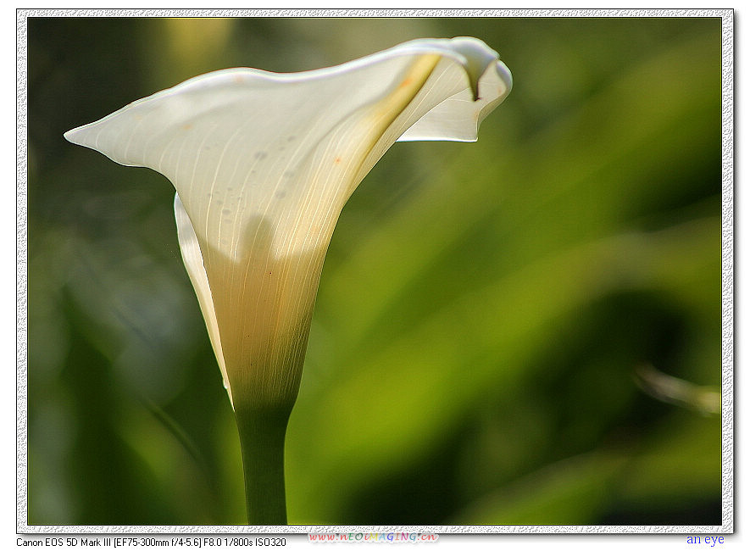The width and height of the screenshot is (750, 551).
Task: Click the 'an eye' signature text
Action: (x=705, y=539)
